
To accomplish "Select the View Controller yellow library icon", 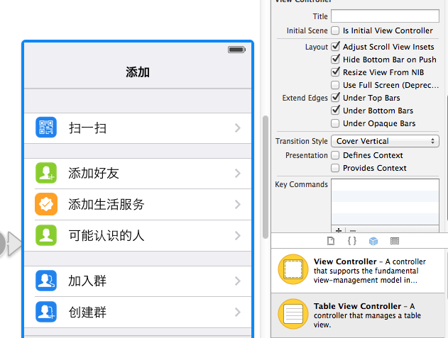I will 293,269.
